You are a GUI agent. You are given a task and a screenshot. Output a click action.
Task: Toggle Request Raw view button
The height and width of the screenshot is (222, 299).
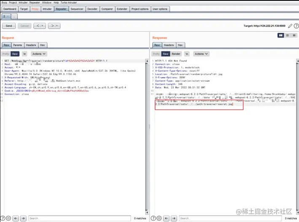click(x=15, y=54)
